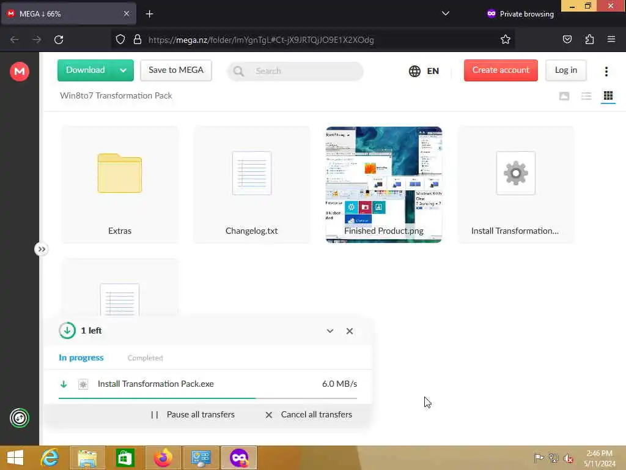The width and height of the screenshot is (626, 470).
Task: Cancel all transfers
Action: point(309,415)
